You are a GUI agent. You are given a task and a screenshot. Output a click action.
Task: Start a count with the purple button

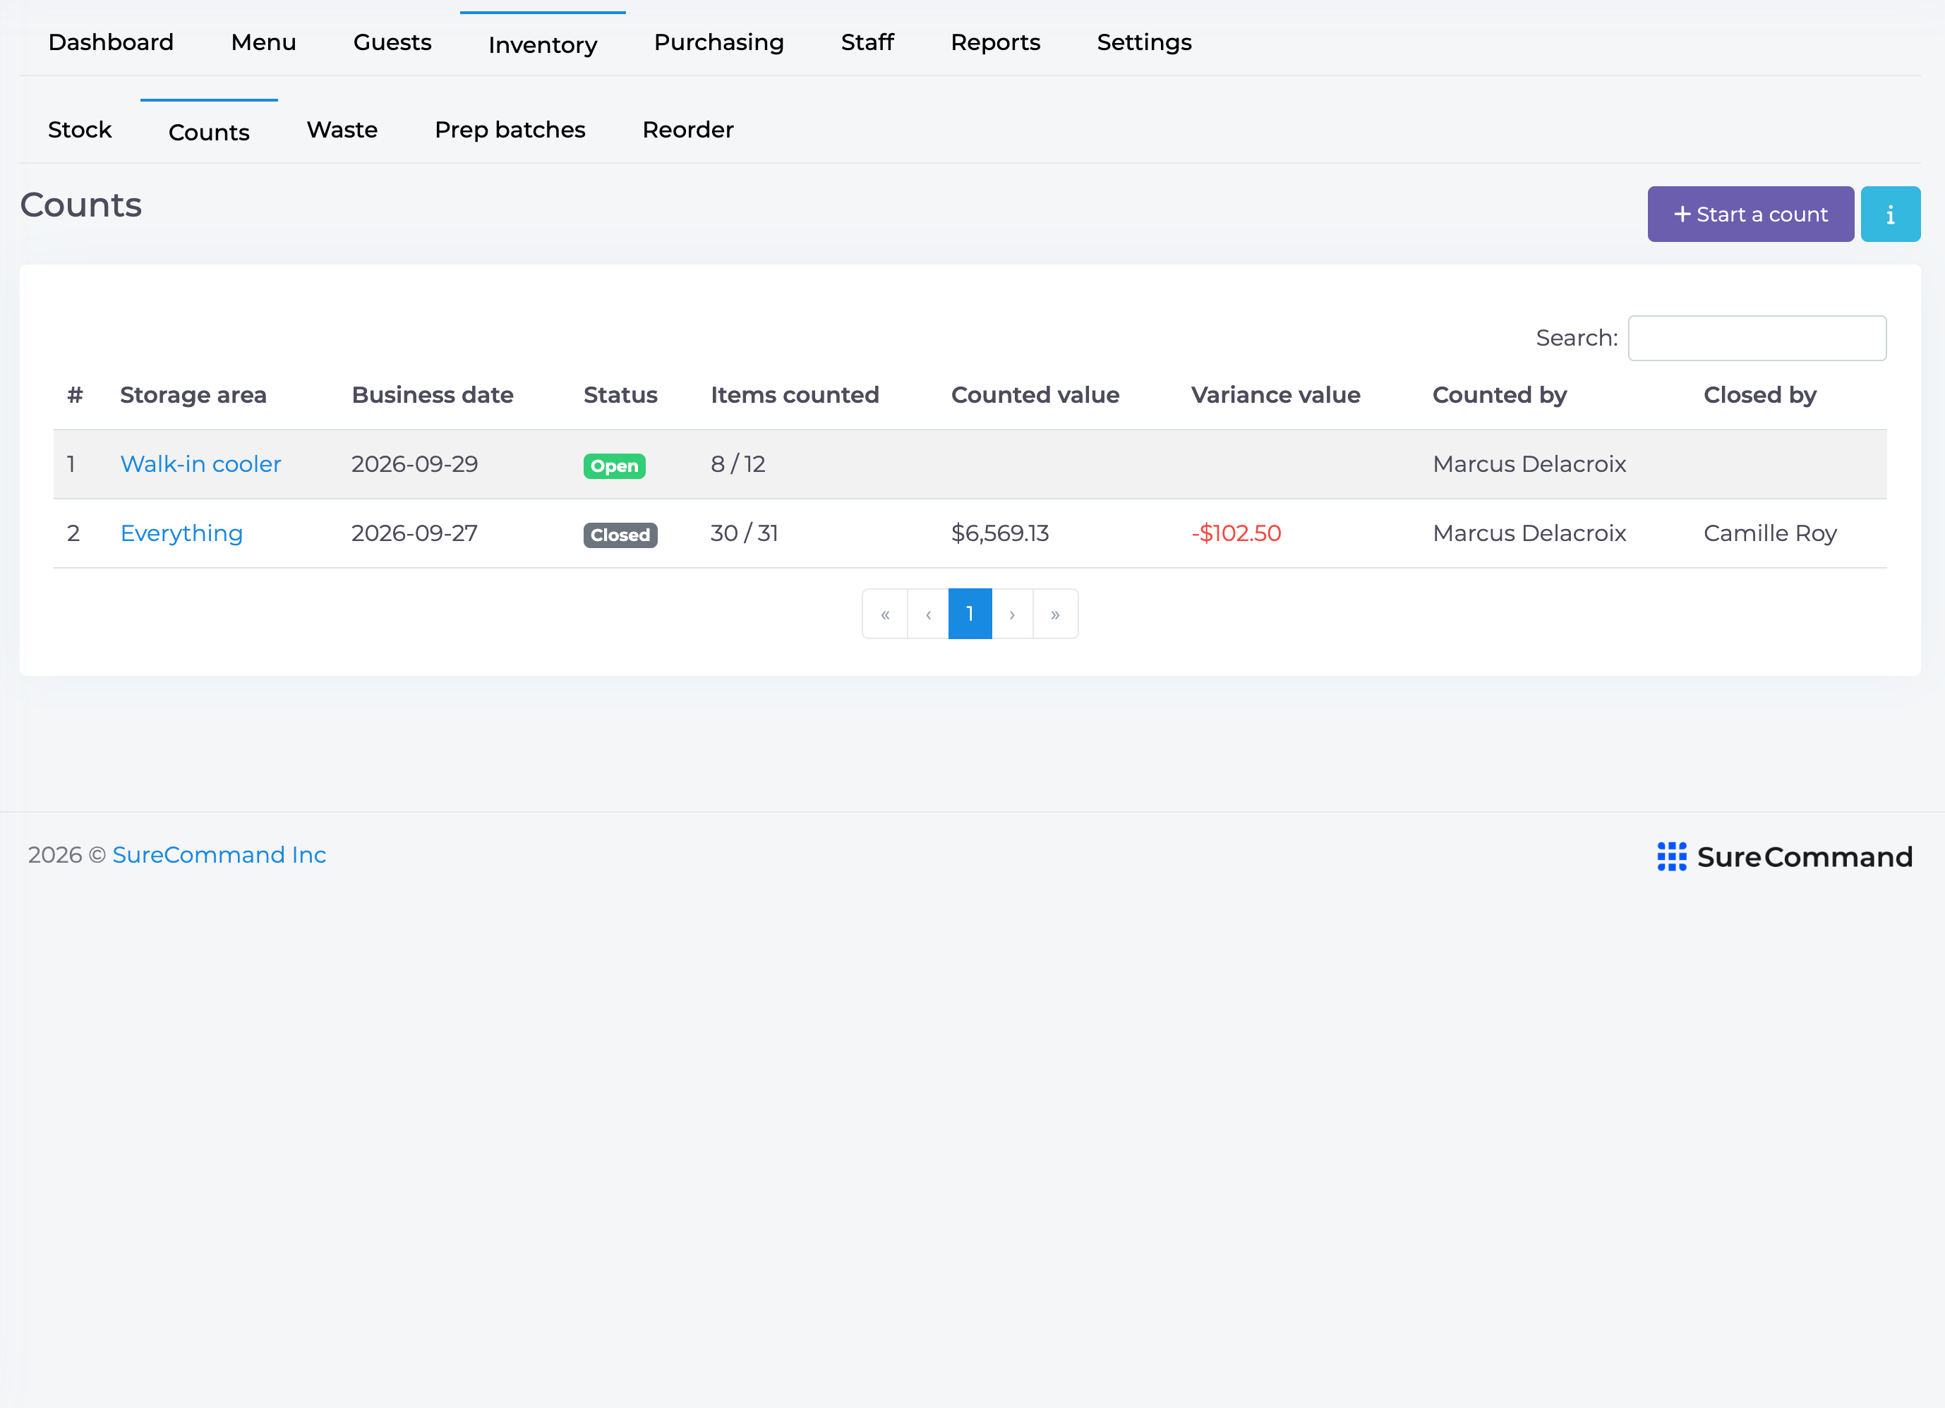tap(1750, 214)
